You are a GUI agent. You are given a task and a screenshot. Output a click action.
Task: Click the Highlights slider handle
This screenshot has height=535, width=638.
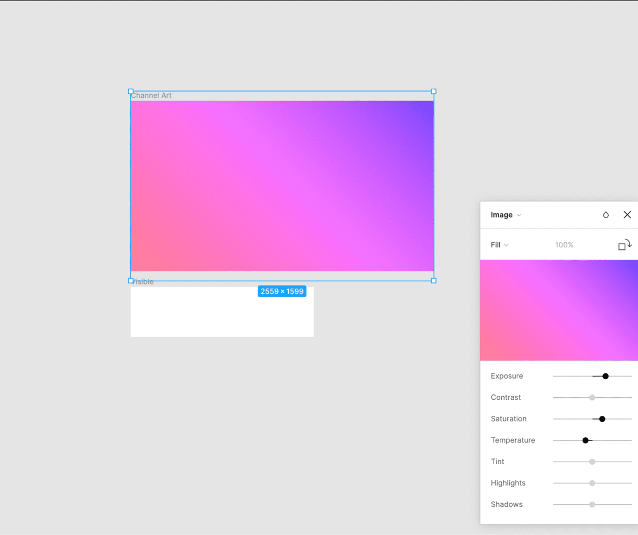592,483
